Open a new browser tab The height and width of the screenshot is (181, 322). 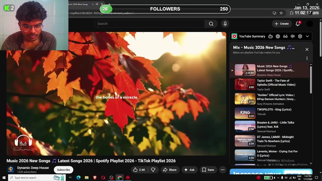(109, 4)
